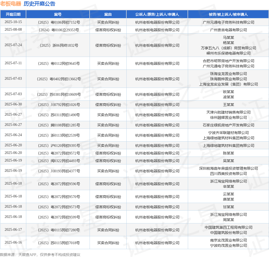Click defendant name "马某某"

pyautogui.click(x=229, y=38)
